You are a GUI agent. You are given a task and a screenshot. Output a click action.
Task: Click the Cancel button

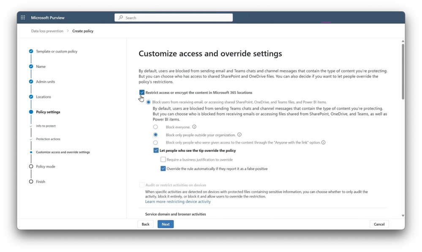[x=379, y=224]
